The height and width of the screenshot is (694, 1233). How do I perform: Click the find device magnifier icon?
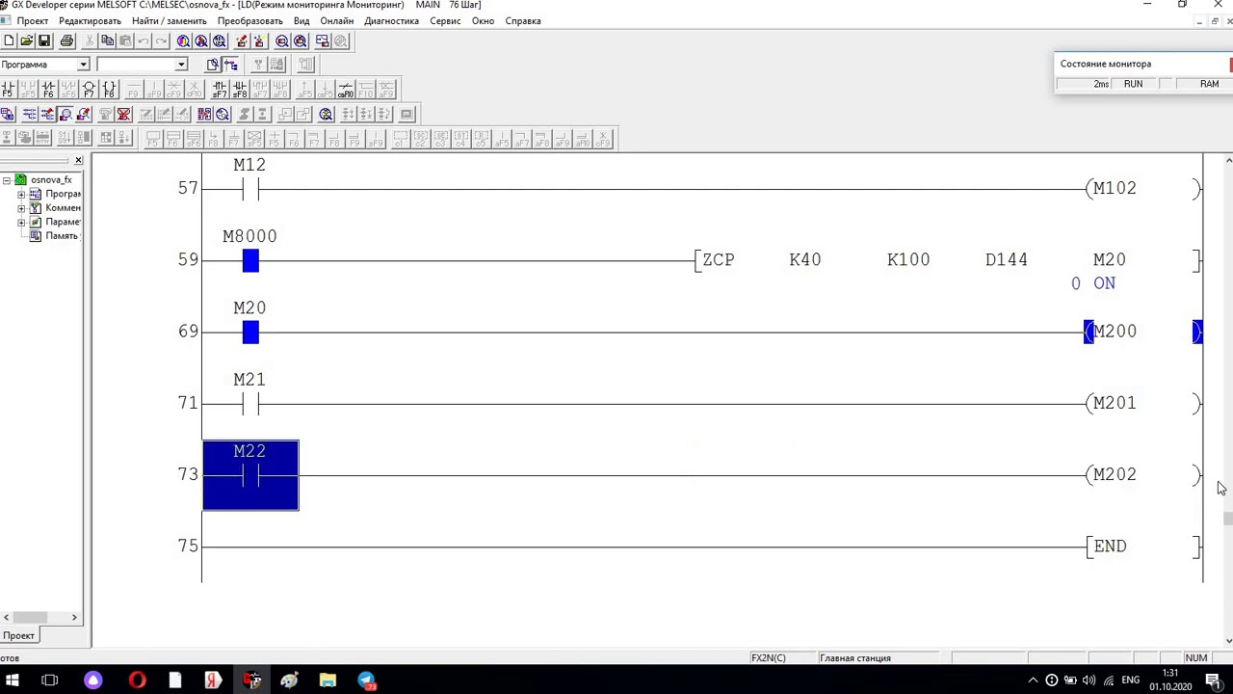(183, 40)
